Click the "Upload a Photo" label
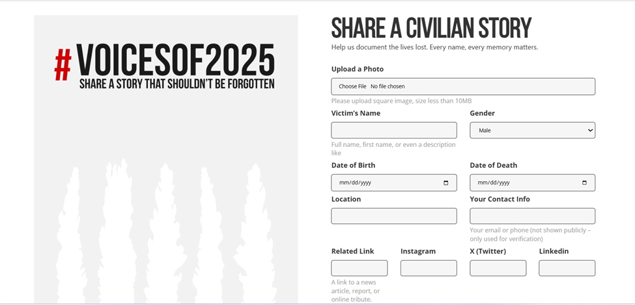 click(357, 69)
